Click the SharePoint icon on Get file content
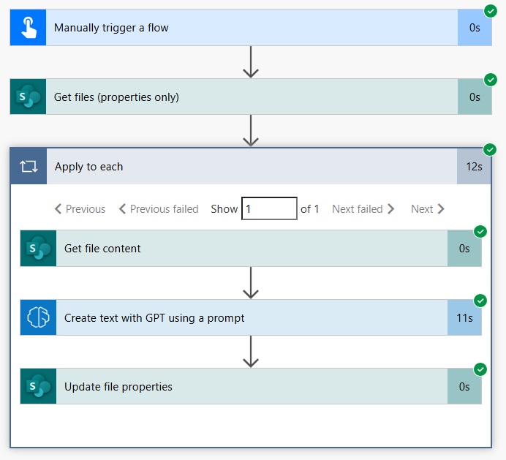This screenshot has height=460, width=506. pos(39,249)
